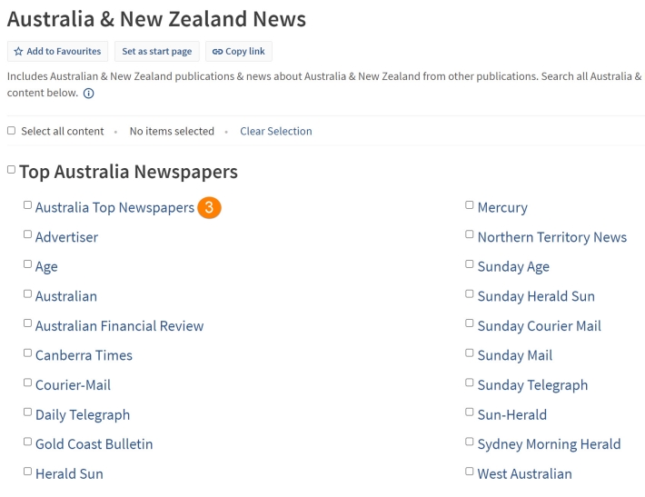Tick the Courier-Mail checkbox
645x497 pixels.
(27, 383)
